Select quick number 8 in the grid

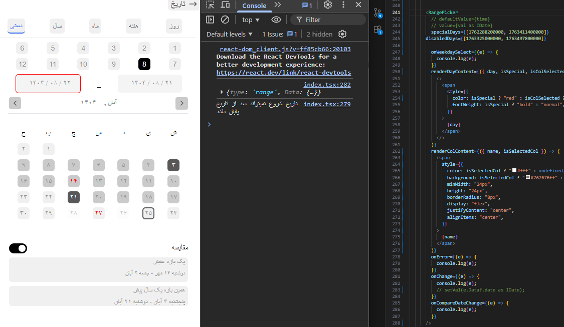pos(144,64)
